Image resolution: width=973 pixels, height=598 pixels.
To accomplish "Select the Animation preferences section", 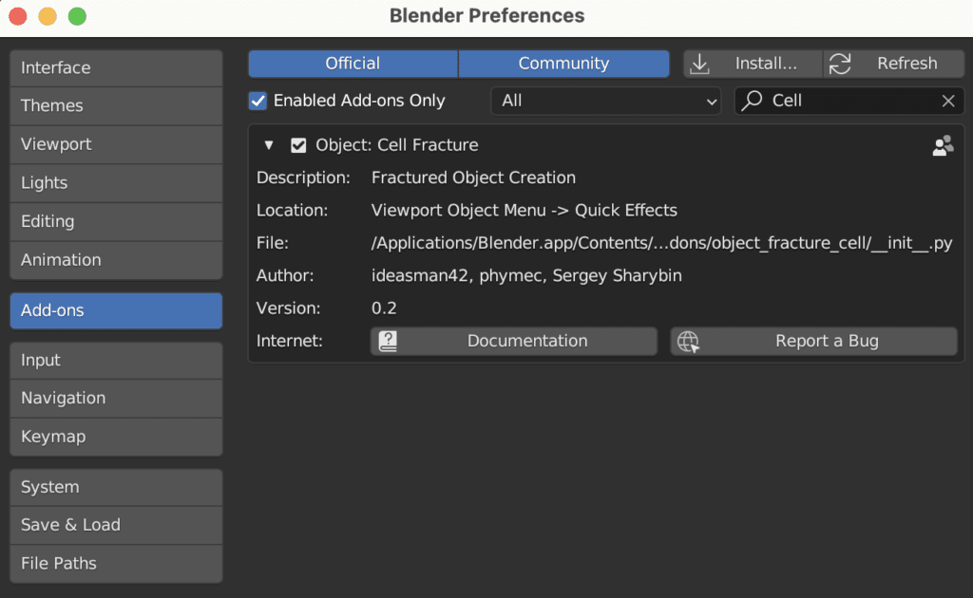I will pyautogui.click(x=116, y=260).
